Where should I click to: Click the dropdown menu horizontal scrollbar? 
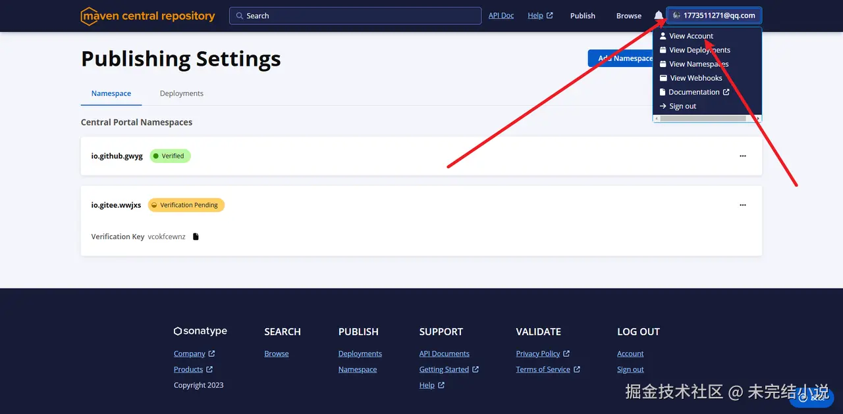[x=703, y=118]
